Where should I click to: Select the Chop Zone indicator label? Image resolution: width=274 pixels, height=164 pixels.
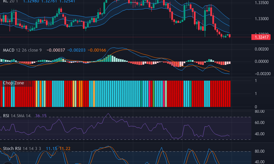pos(13,83)
